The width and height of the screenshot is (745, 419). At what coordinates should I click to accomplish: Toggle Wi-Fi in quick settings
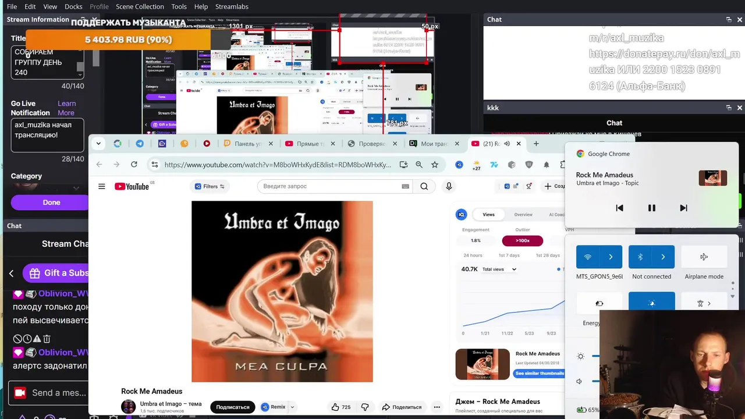coord(588,257)
